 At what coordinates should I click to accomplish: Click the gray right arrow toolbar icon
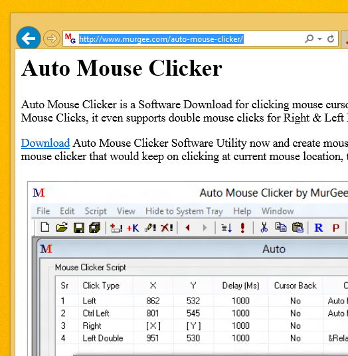205,228
